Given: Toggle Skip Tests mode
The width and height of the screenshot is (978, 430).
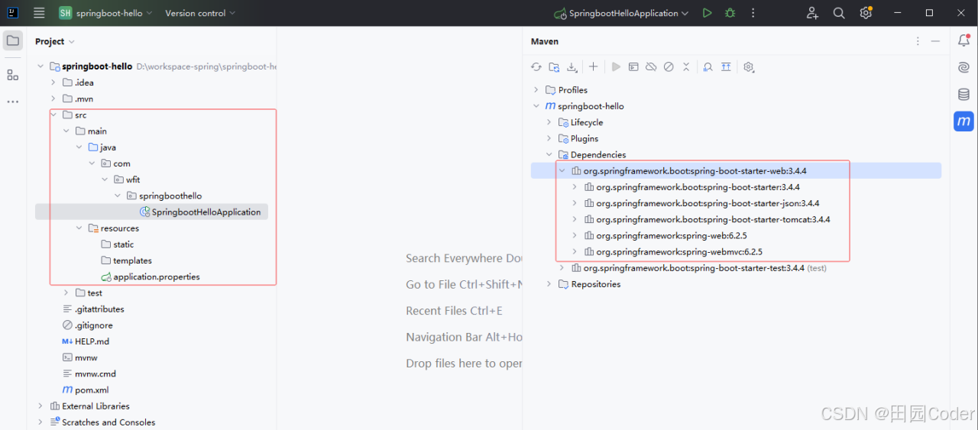Looking at the screenshot, I should pyautogui.click(x=669, y=67).
